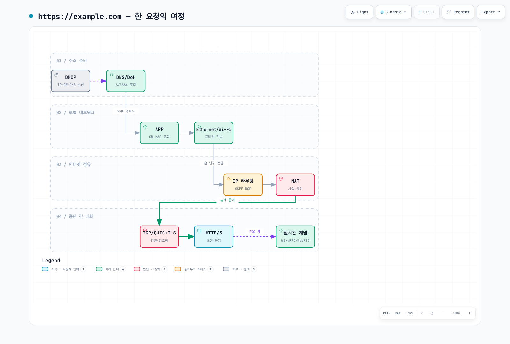Switch to LENS view mode
510x344 pixels.
click(x=409, y=313)
